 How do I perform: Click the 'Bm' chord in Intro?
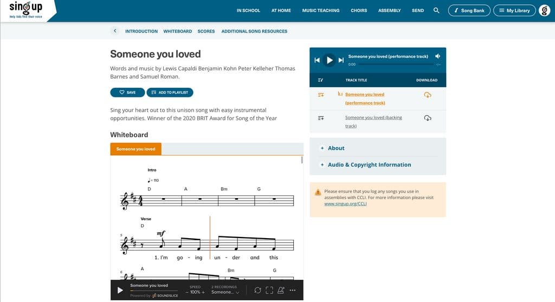pyautogui.click(x=224, y=189)
